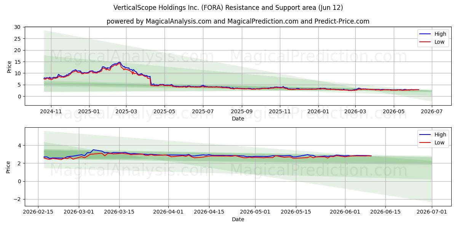
Task: Click the sharp price drop in April 2025
Action: tap(151, 81)
